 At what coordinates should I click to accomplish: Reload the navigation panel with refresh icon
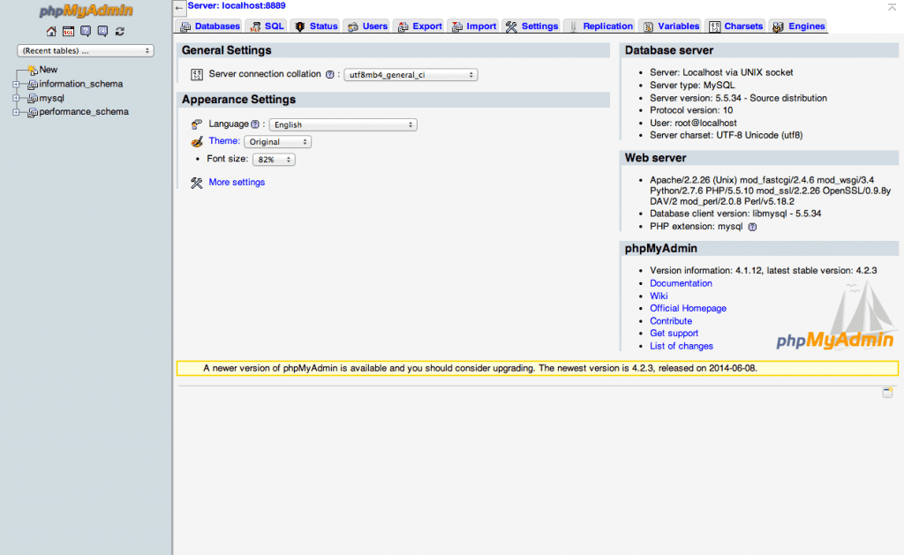point(119,31)
